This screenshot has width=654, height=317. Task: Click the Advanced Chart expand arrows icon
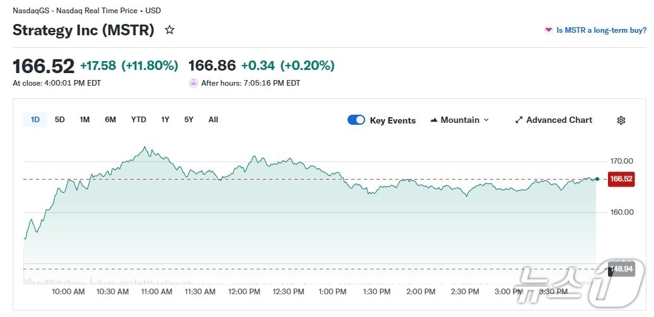coord(519,120)
